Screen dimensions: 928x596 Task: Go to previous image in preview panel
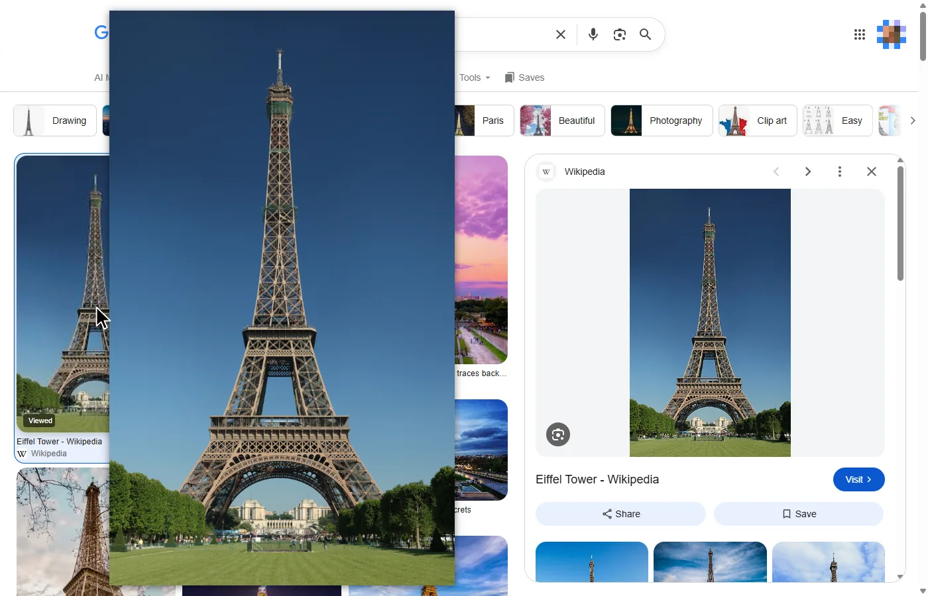click(x=776, y=172)
